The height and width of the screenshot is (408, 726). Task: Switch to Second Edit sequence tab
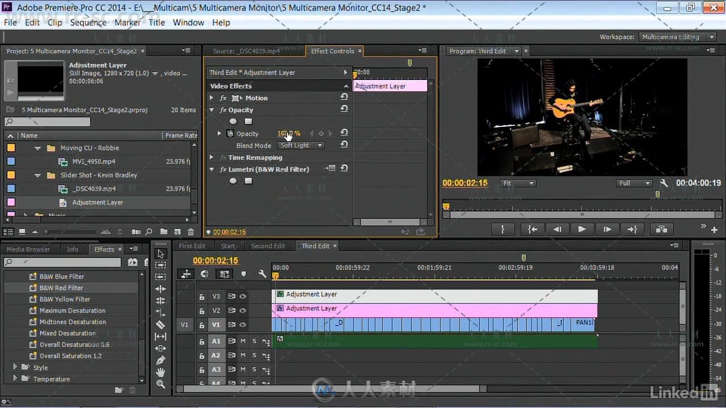[268, 246]
